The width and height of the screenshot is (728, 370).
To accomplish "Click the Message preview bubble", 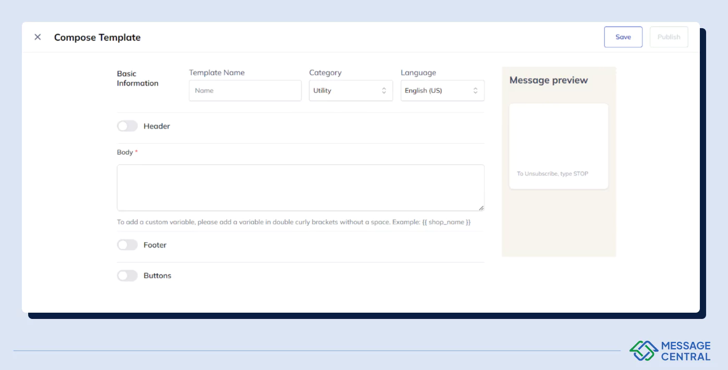I will pos(559,145).
